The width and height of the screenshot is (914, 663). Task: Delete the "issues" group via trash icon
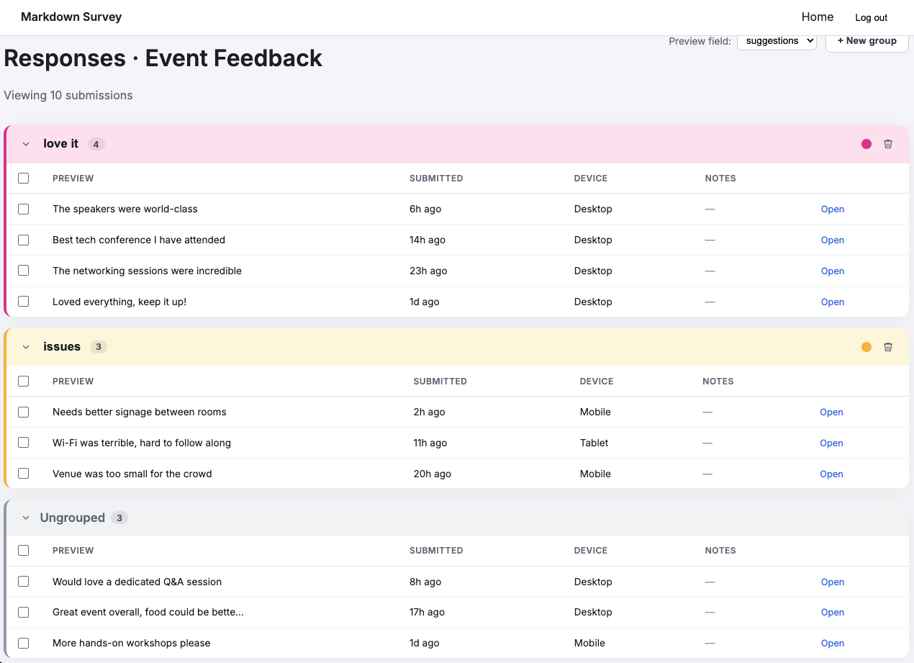pyautogui.click(x=887, y=346)
